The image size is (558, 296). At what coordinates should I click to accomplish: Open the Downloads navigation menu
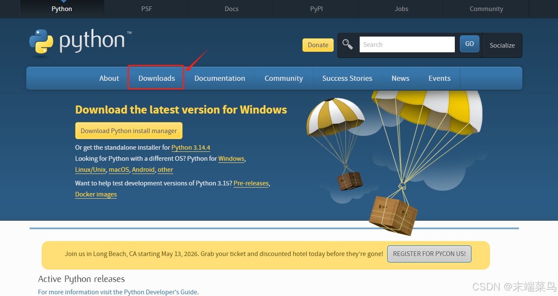click(x=157, y=78)
